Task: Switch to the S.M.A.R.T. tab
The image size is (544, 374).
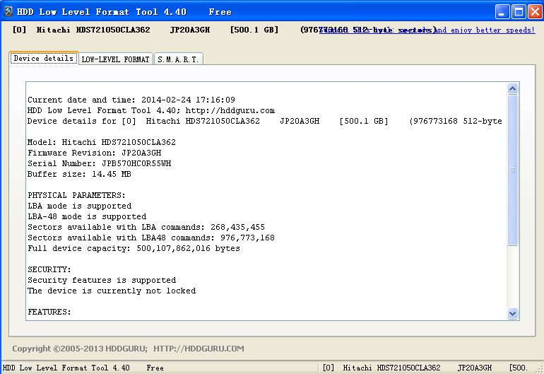Action: (x=178, y=59)
